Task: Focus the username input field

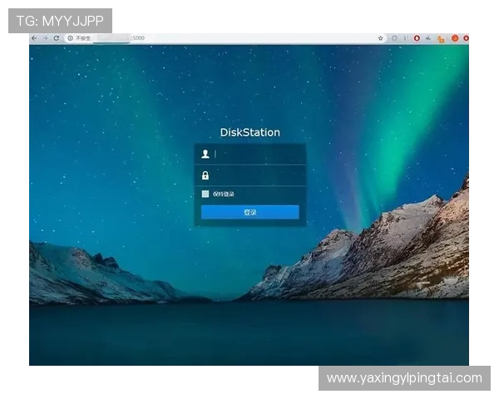Action: click(x=256, y=154)
